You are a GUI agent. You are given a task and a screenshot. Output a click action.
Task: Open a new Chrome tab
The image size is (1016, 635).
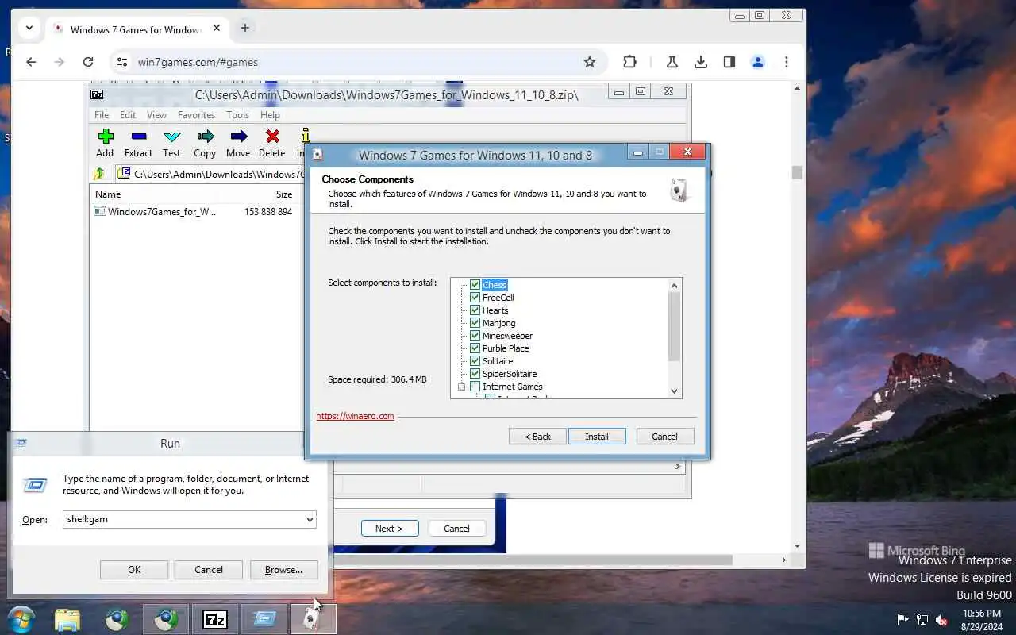point(245,28)
